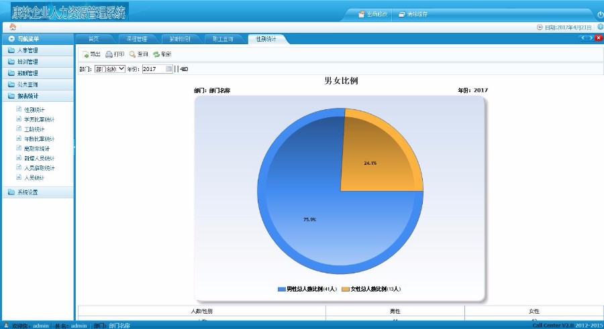The image size is (604, 329).
Task: Switch to the 首页 tab
Action: point(93,39)
